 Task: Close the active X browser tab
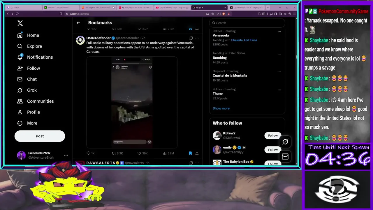(x=225, y=8)
